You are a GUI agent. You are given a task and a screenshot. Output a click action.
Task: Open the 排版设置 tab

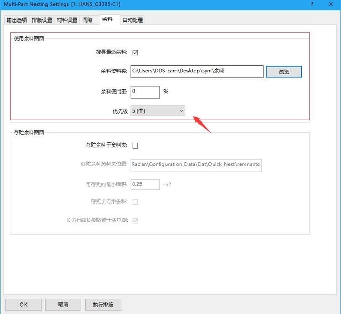(x=42, y=20)
